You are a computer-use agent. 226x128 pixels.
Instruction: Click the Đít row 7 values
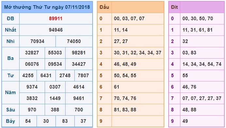pyautogui.click(x=202, y=98)
